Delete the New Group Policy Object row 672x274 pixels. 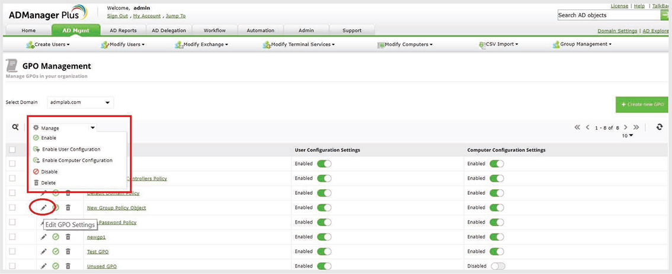tap(68, 208)
